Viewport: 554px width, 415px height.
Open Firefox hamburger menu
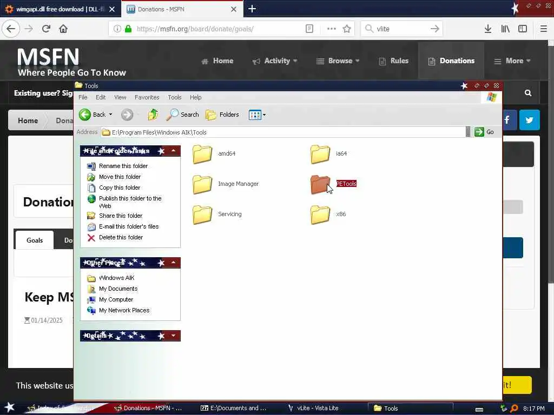point(544,29)
